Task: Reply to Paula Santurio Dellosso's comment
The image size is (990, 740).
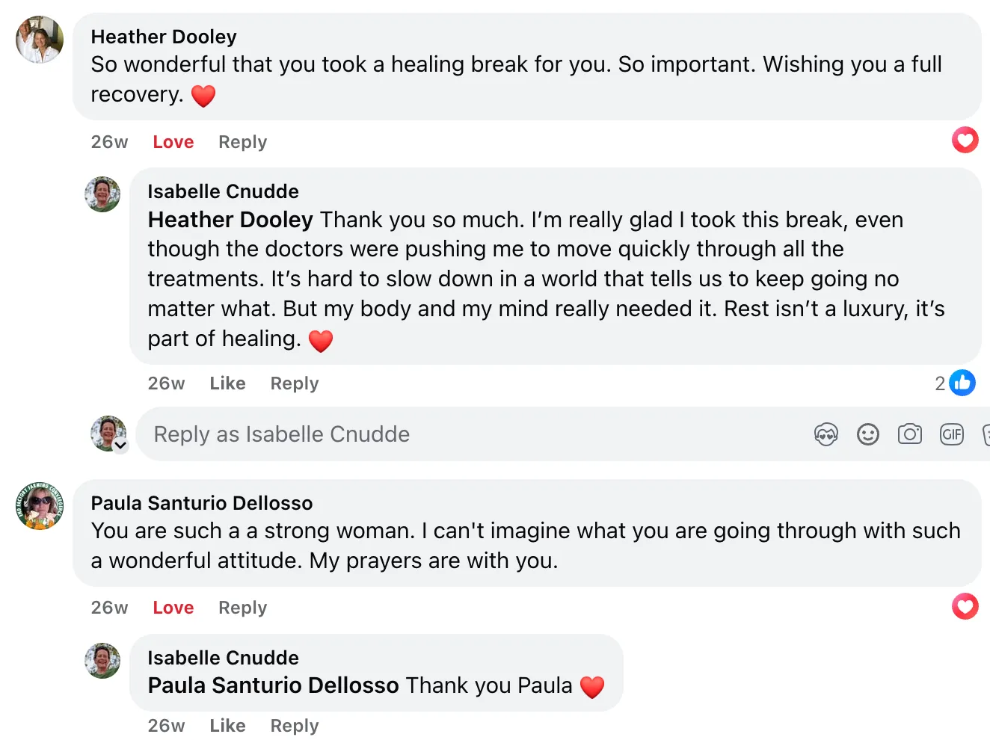Action: [242, 608]
